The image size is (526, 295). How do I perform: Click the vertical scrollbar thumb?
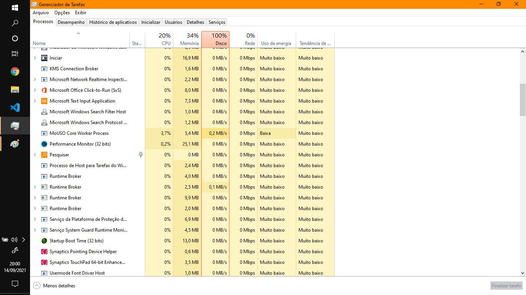coord(523,100)
